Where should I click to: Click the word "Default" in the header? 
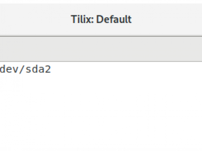[114, 19]
